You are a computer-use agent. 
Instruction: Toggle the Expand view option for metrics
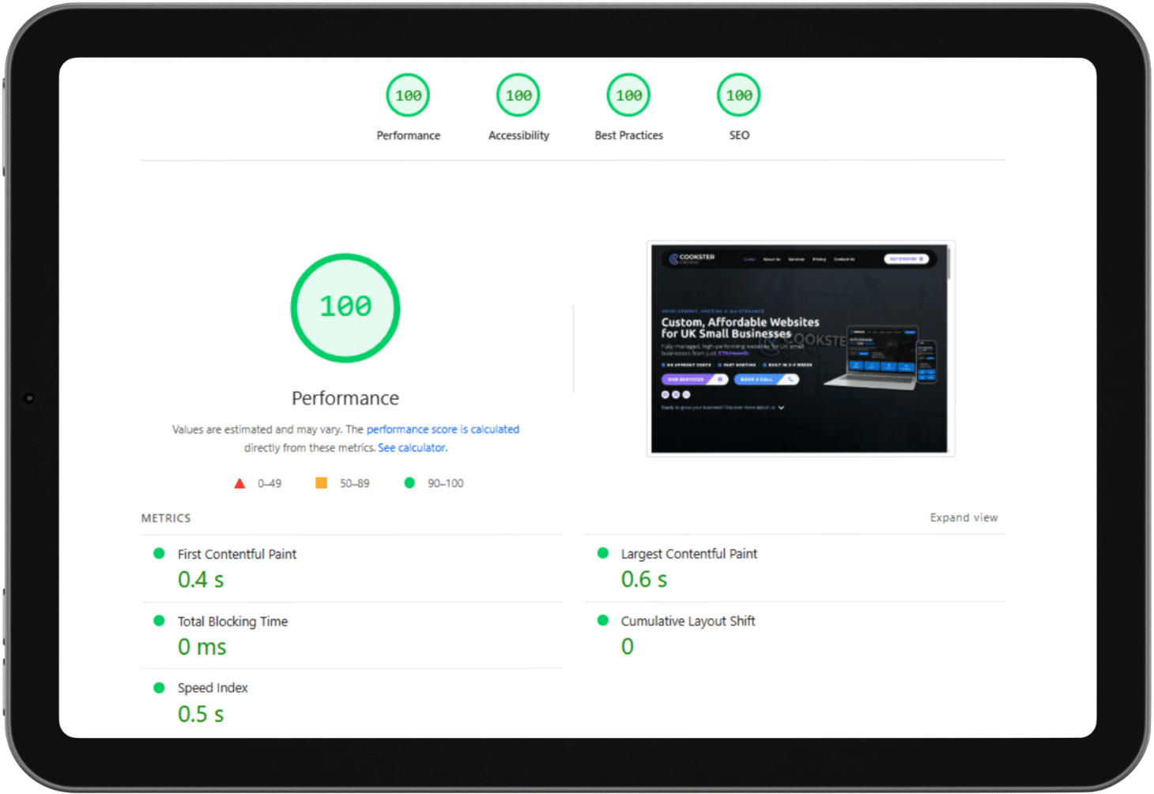964,517
